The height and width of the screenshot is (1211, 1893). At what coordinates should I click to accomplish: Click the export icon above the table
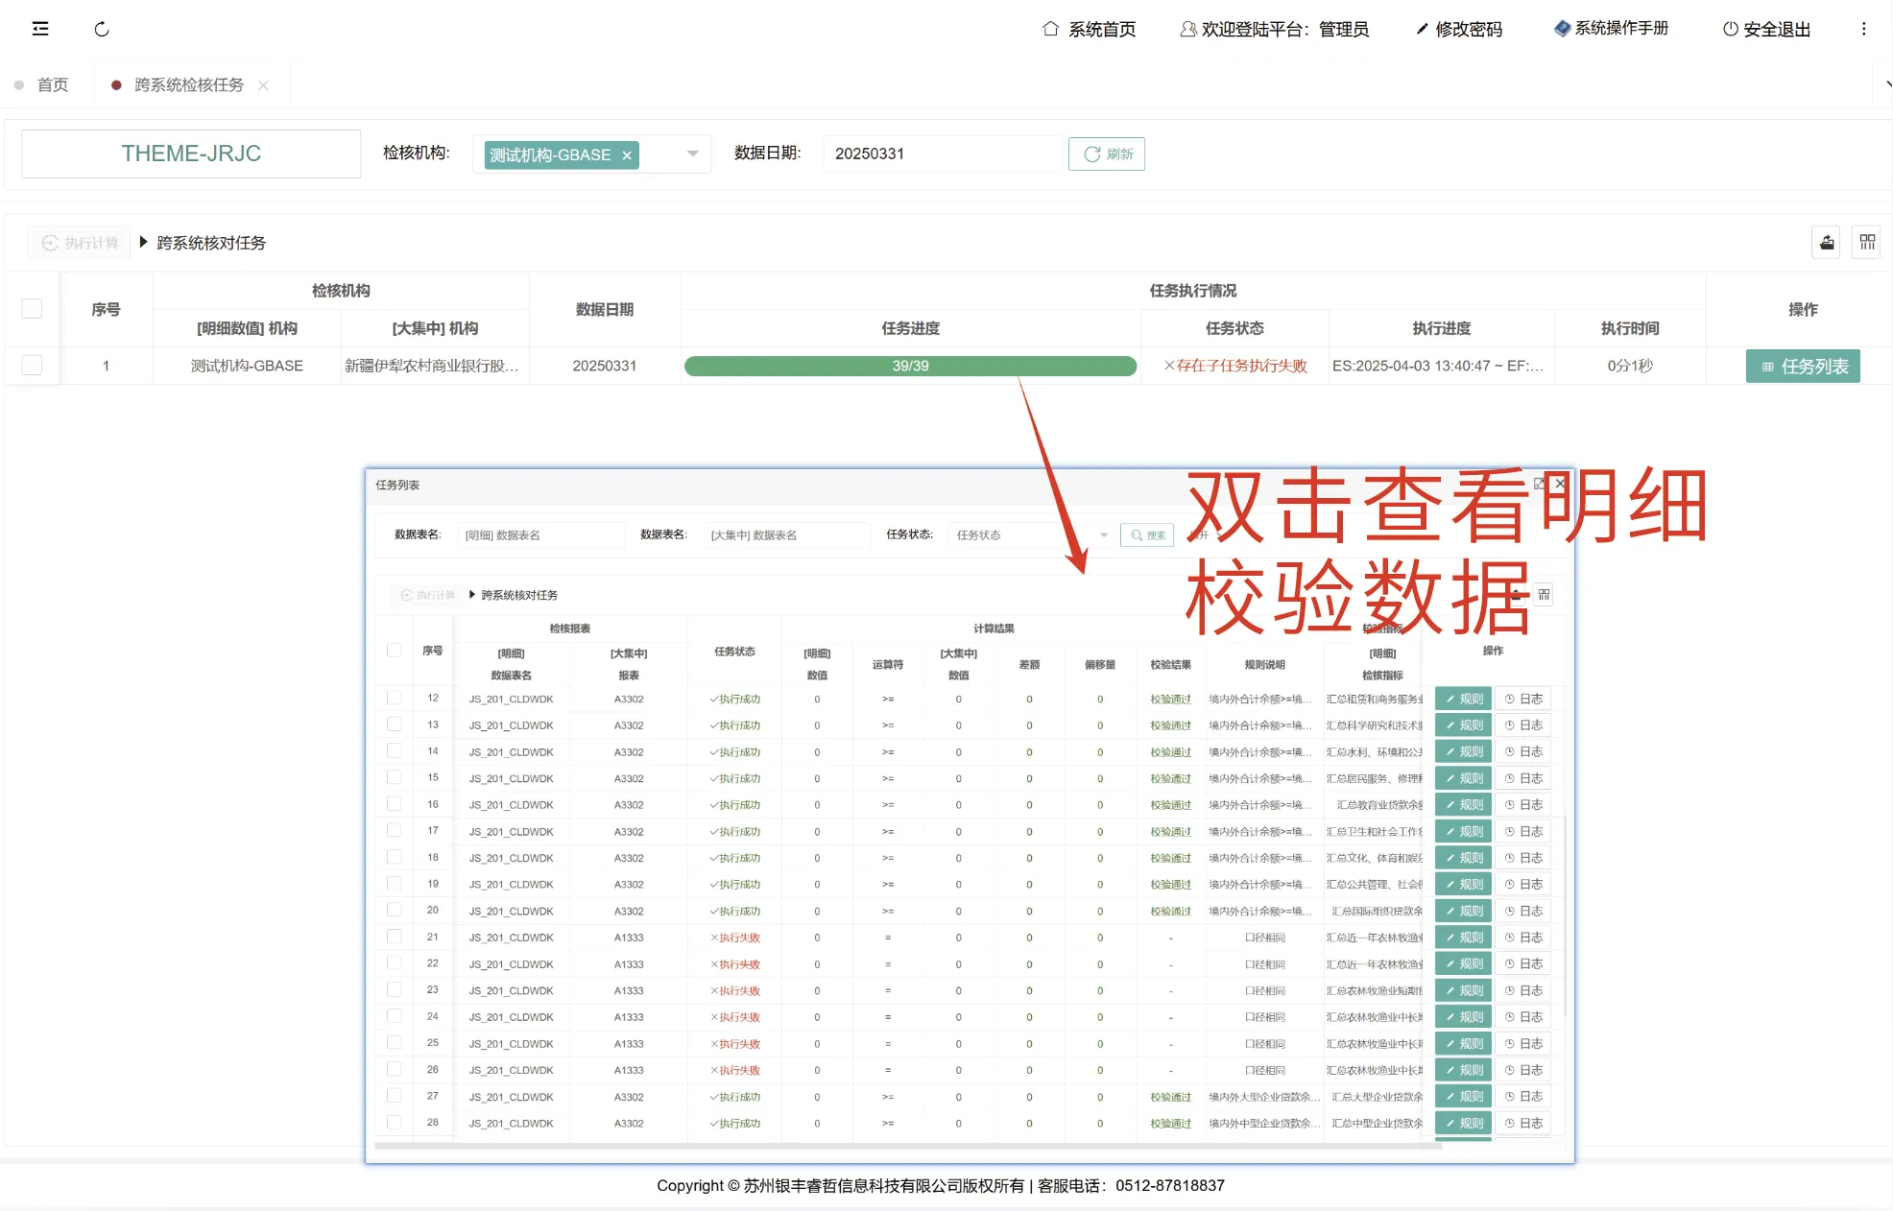[1827, 243]
